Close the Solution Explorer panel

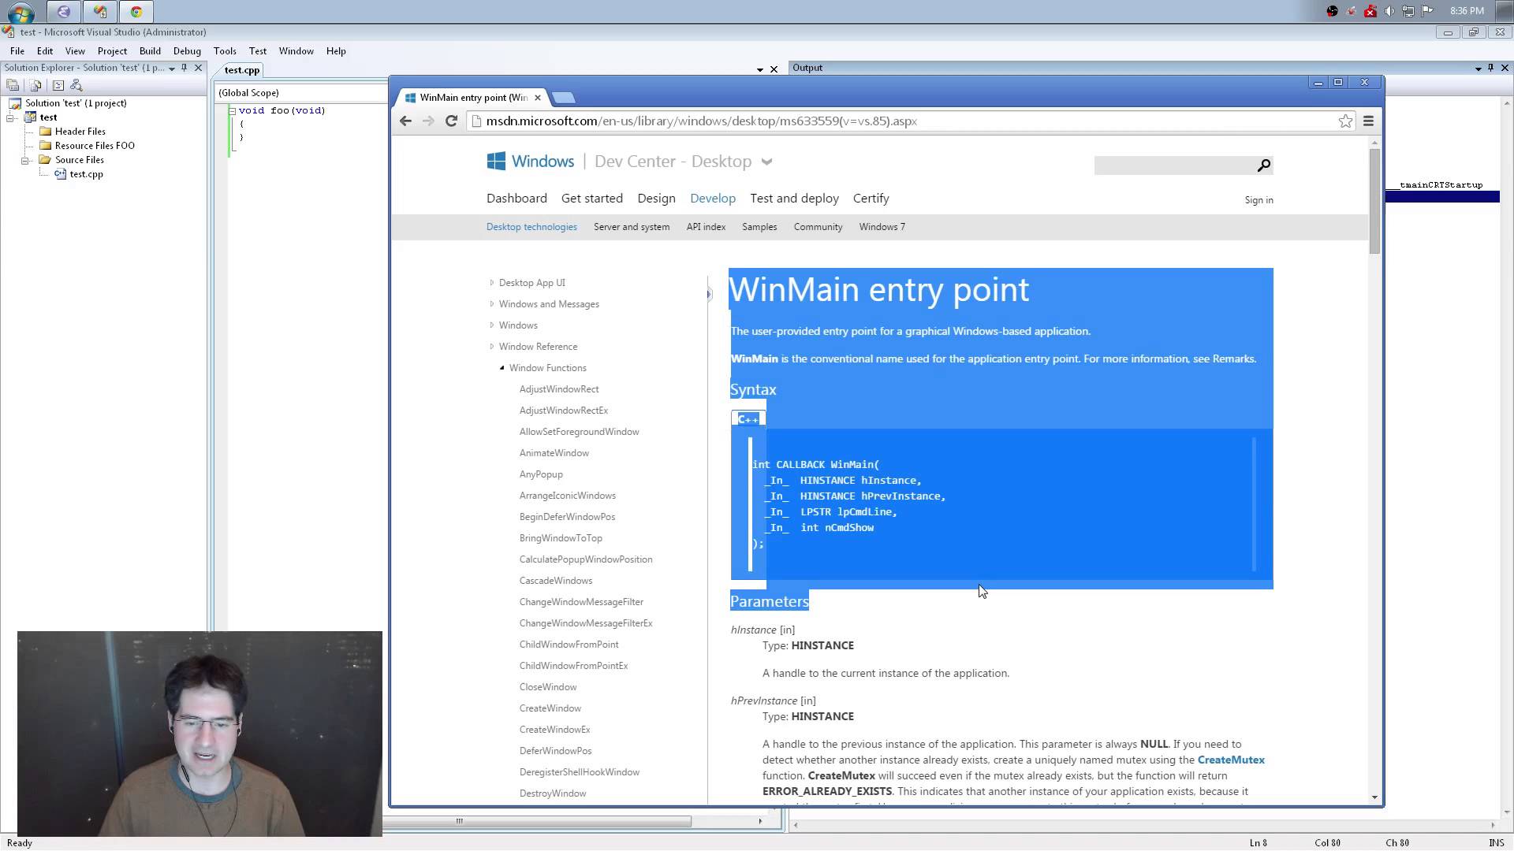[x=199, y=68]
